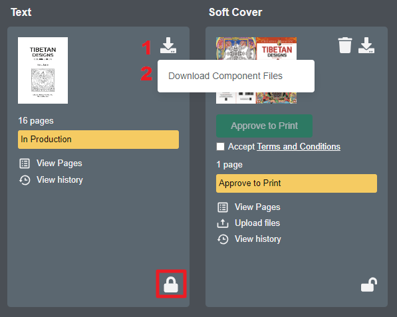The width and height of the screenshot is (397, 317).
Task: Delete the Soft Cover component via trash icon
Action: click(x=345, y=45)
